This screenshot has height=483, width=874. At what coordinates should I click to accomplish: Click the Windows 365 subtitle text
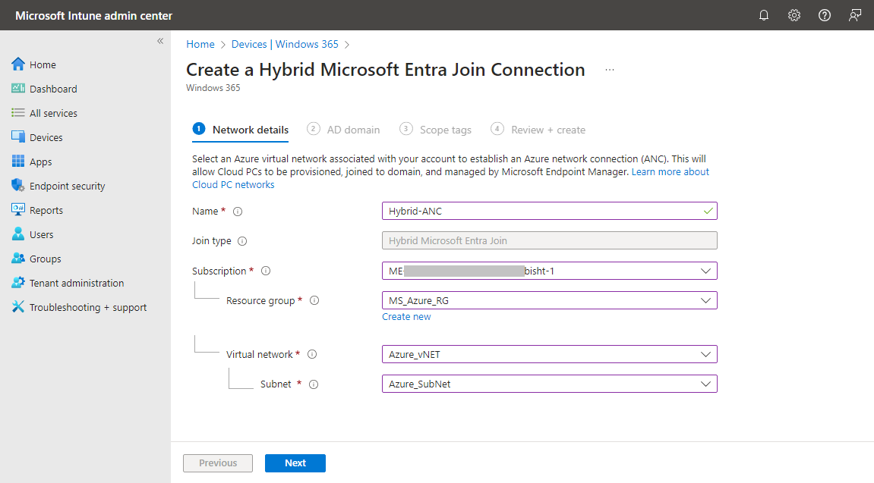click(213, 87)
